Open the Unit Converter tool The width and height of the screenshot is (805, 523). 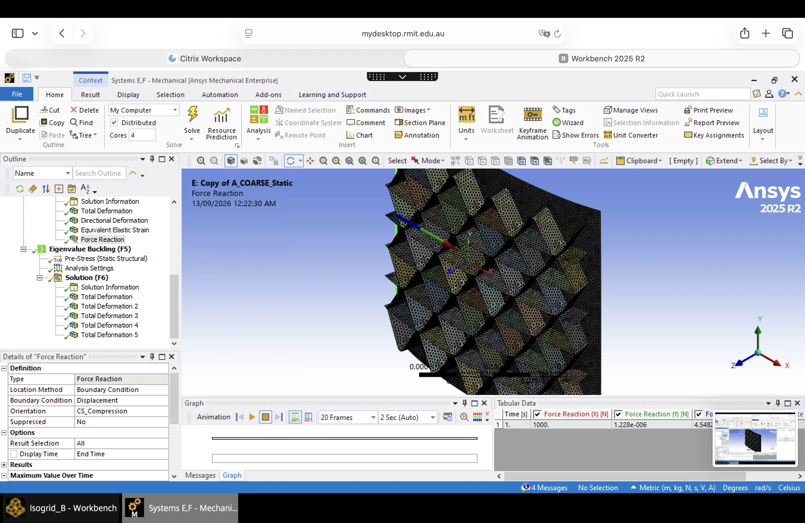(x=631, y=135)
